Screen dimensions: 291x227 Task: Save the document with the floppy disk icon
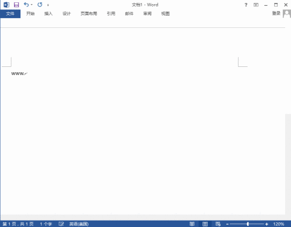(16, 5)
